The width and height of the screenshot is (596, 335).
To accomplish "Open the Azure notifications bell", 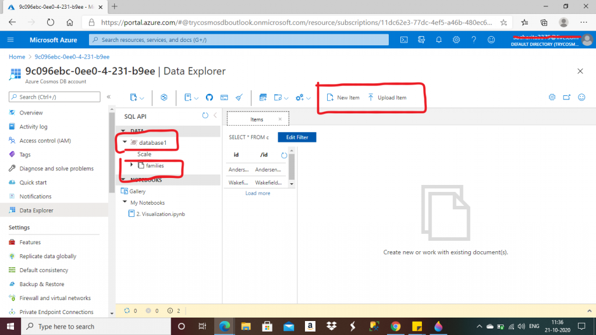I will coord(439,40).
